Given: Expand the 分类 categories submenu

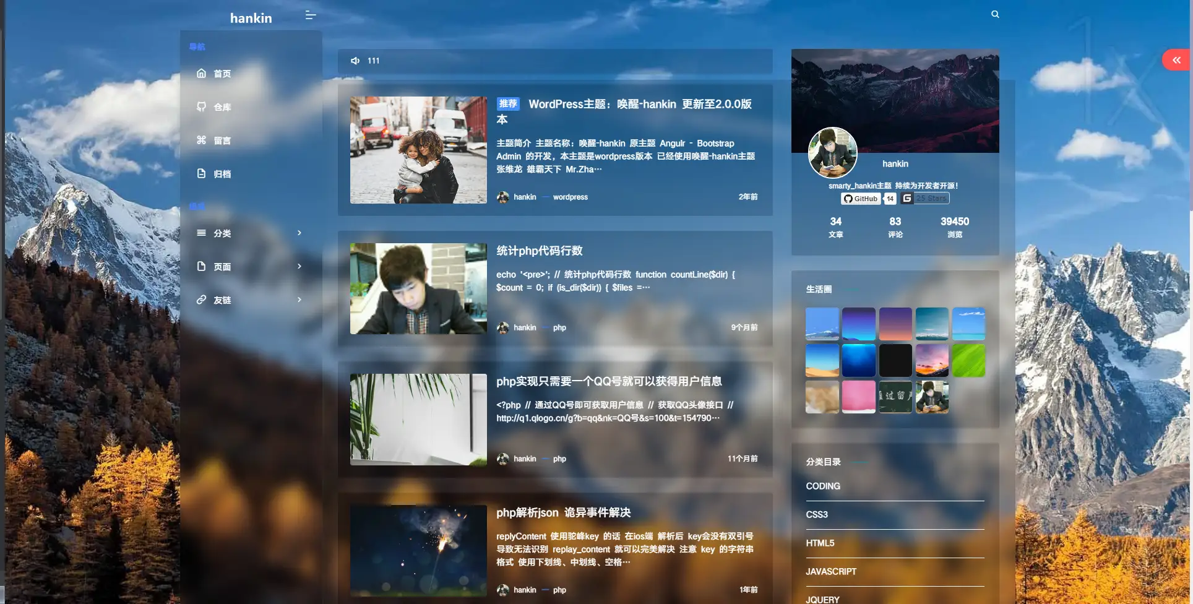Looking at the screenshot, I should pos(299,233).
